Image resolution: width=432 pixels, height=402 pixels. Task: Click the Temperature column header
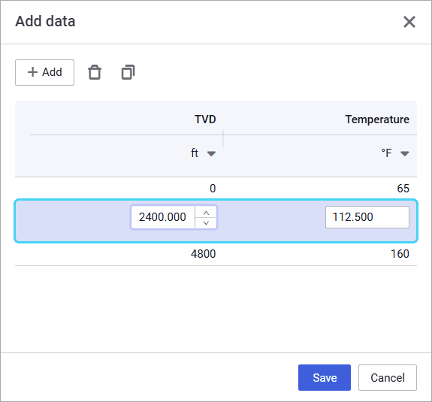point(377,119)
